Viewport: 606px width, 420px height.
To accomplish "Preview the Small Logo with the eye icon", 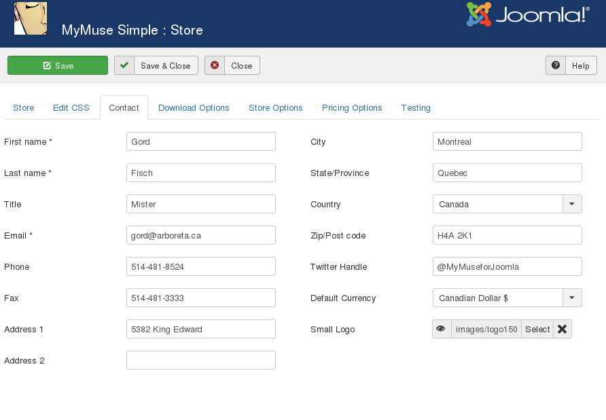I will coord(442,329).
